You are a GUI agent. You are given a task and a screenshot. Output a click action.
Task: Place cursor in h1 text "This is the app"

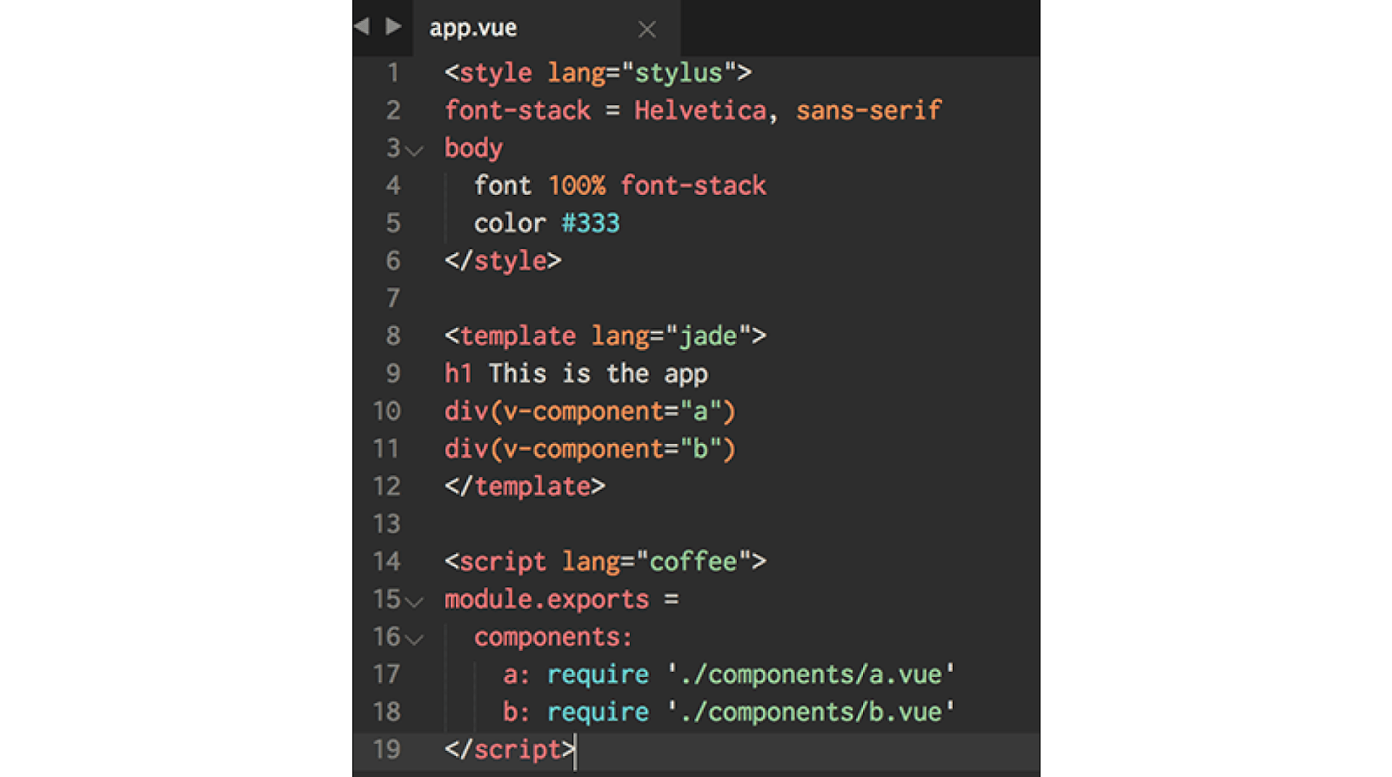(x=598, y=374)
